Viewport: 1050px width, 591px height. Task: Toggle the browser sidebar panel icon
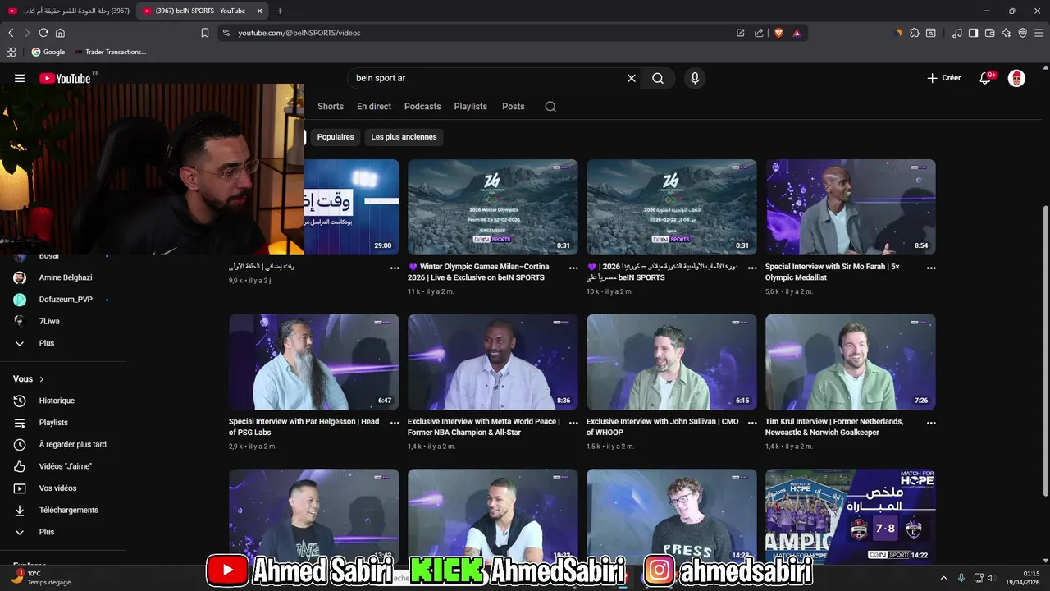coord(973,33)
